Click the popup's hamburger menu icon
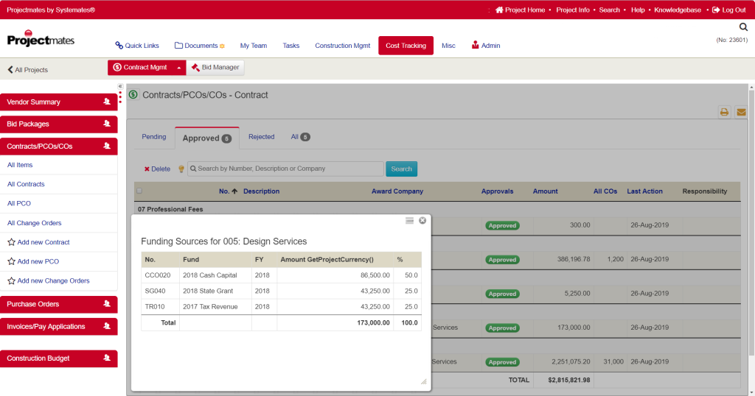 point(409,221)
